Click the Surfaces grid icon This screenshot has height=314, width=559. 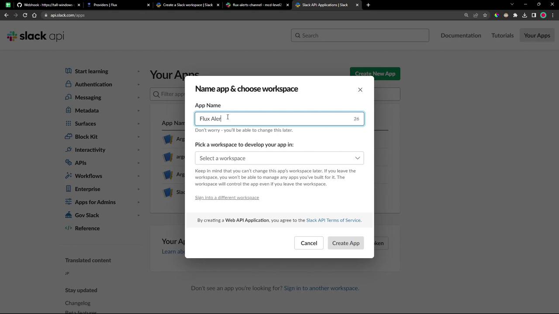[69, 123]
